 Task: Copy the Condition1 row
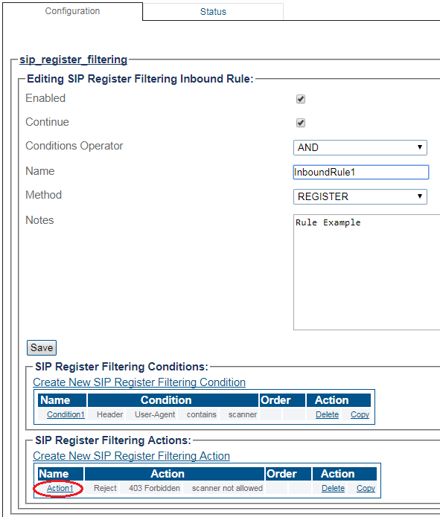(x=360, y=414)
